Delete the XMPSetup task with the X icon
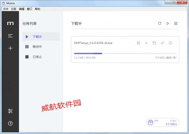This screenshot has width=189, height=134. pos(146,43)
